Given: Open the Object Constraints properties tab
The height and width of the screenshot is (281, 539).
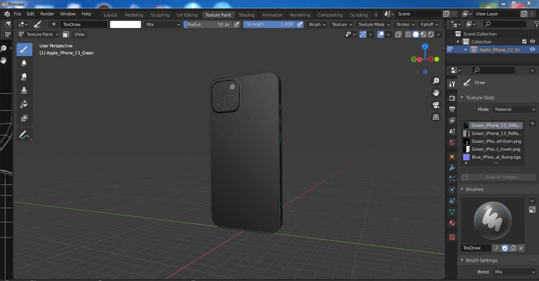Looking at the screenshot, I should (x=452, y=201).
